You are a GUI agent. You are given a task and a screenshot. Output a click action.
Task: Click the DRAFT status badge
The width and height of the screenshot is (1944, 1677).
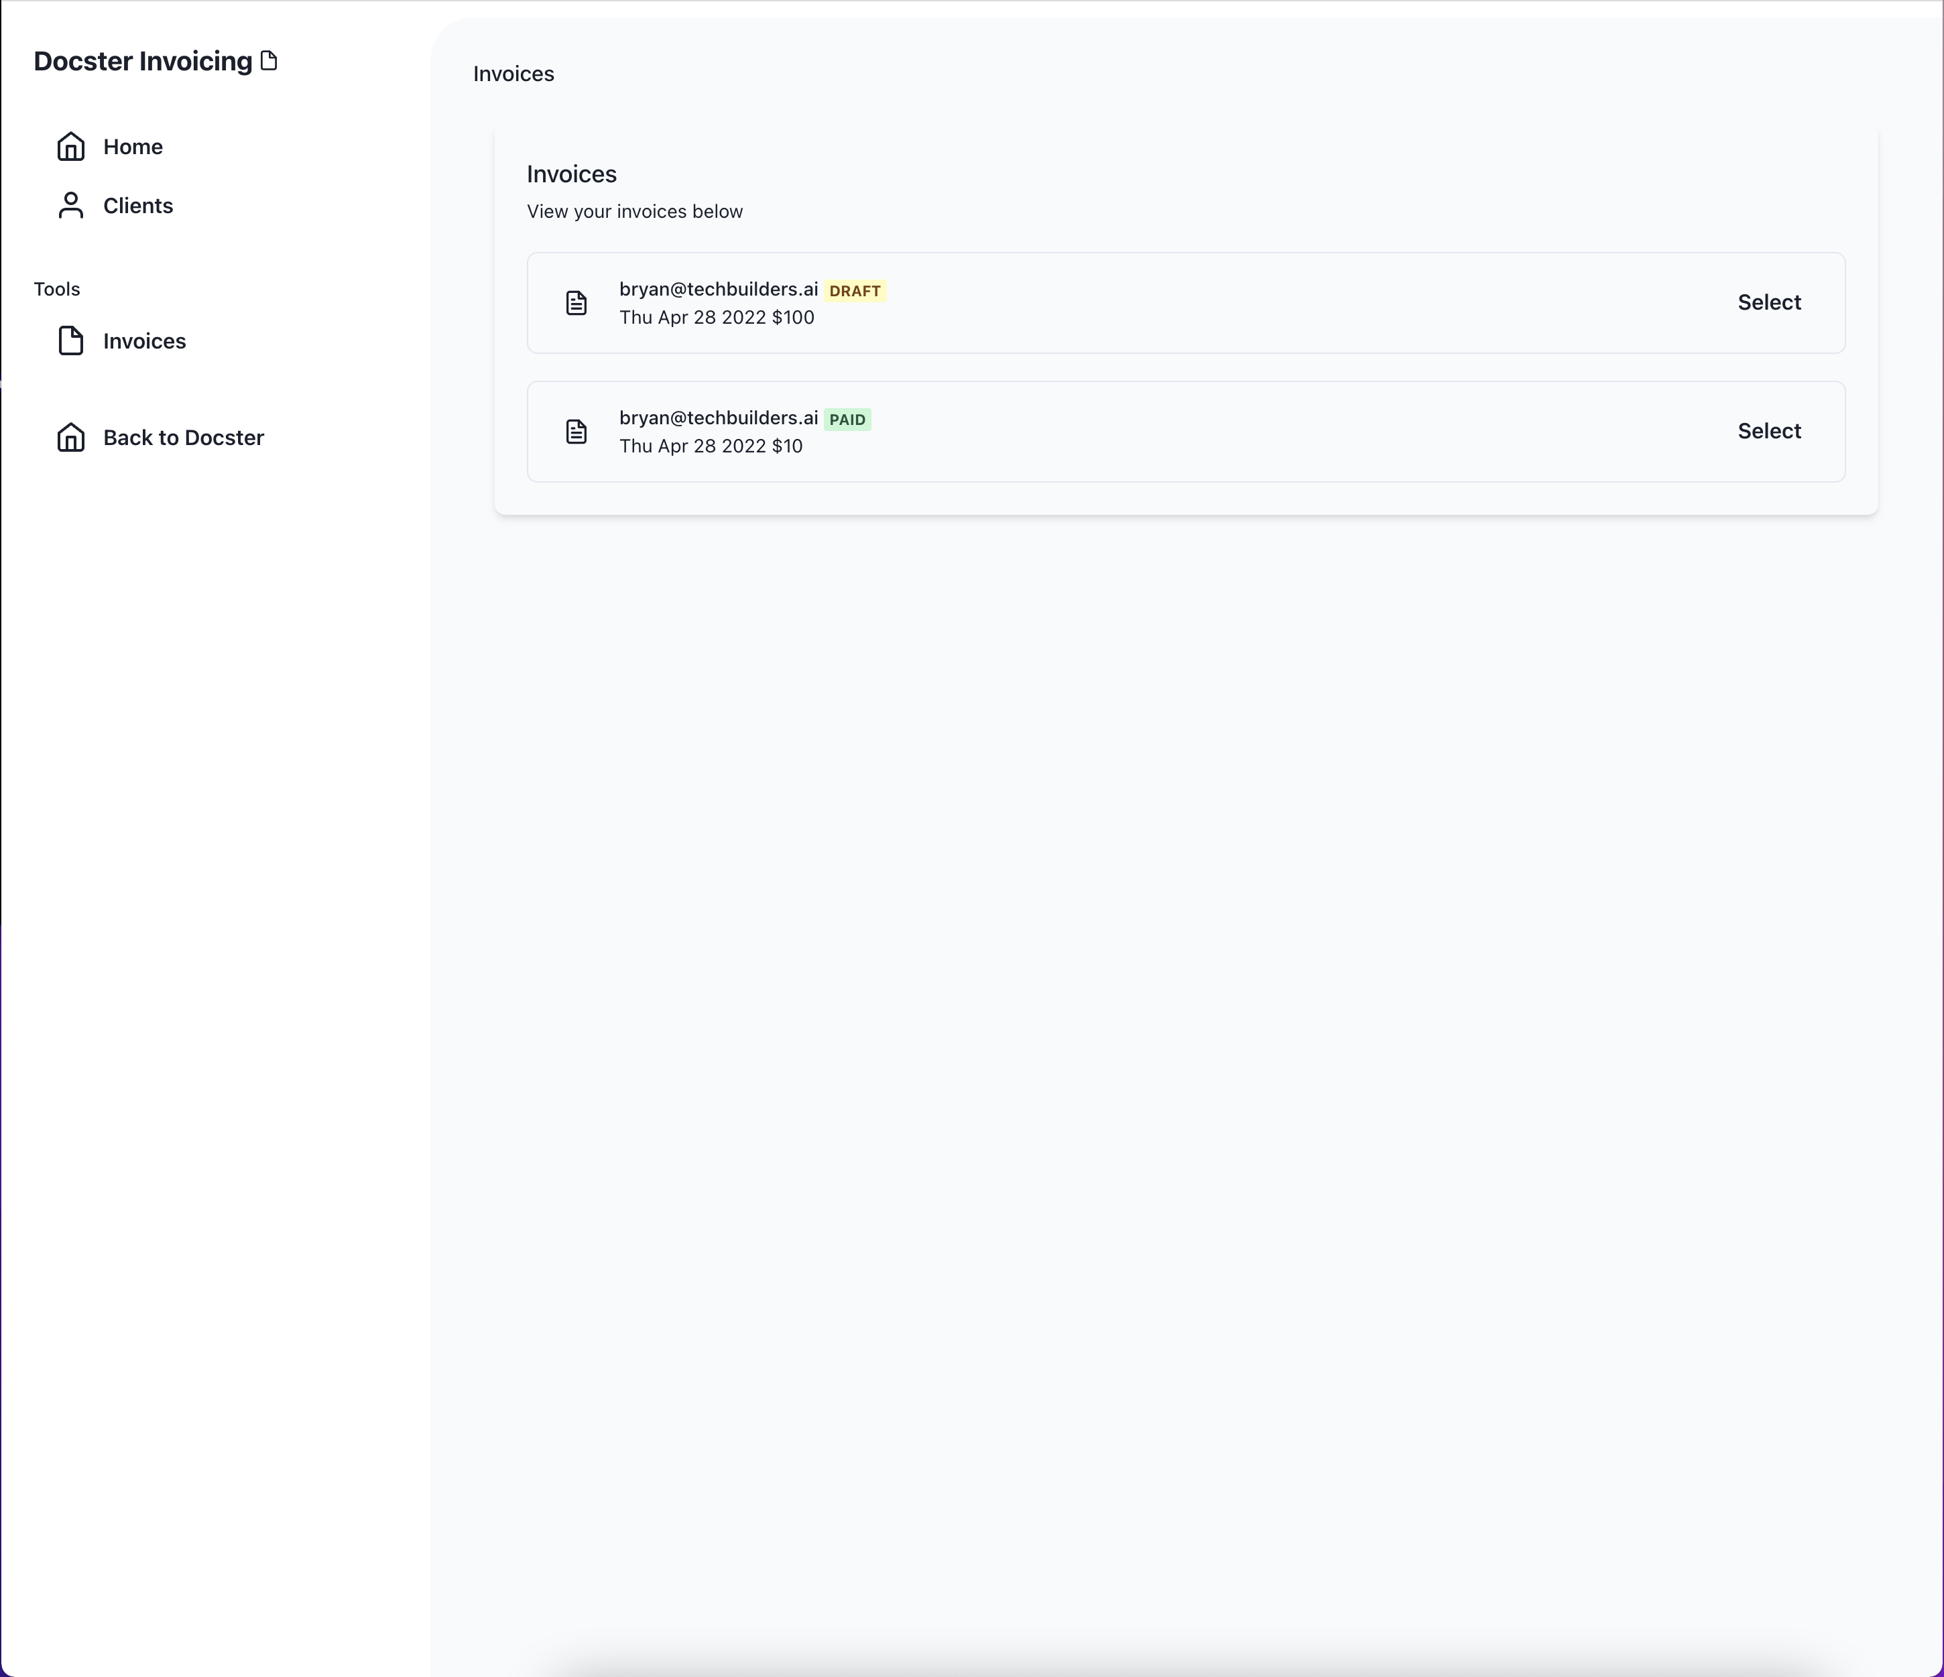pos(854,291)
